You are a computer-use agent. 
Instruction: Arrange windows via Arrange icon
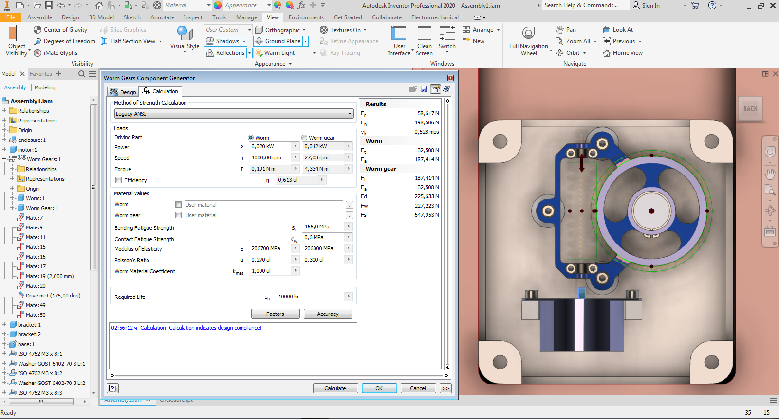(x=466, y=30)
